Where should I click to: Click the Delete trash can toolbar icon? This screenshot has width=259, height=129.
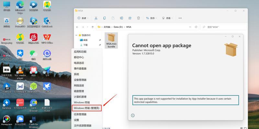tap(139, 18)
